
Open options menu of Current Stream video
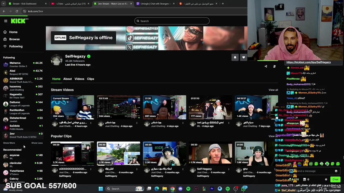pos(91,123)
